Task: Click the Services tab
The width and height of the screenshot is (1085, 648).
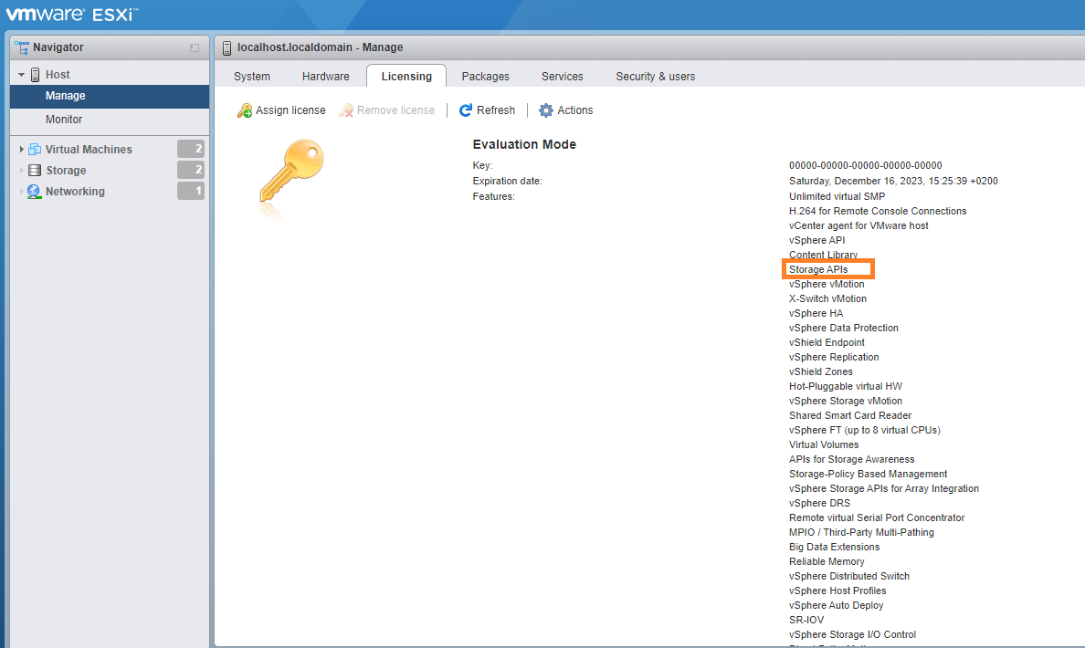Action: tap(562, 77)
